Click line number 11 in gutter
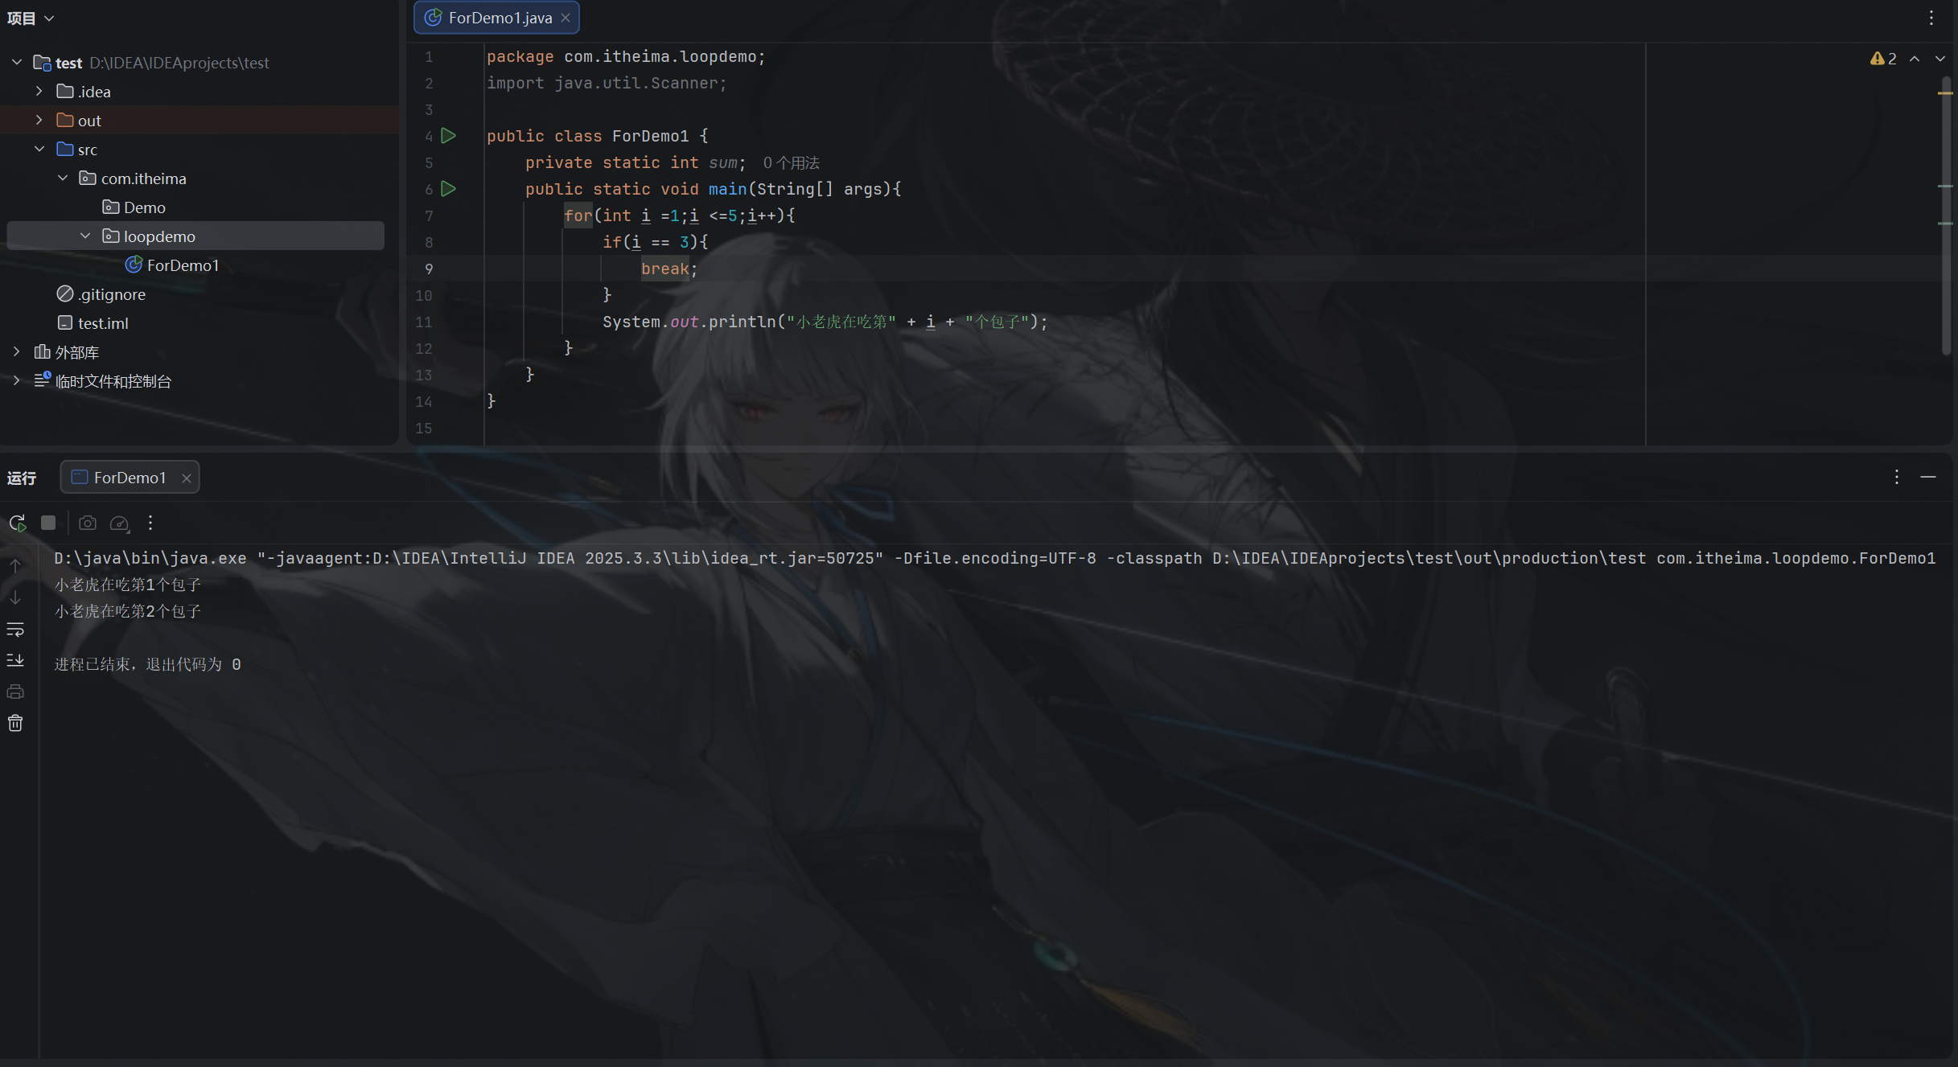 424,322
